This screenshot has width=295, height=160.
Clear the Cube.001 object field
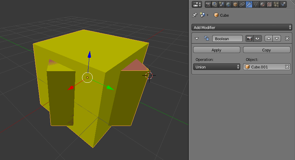tap(287, 67)
